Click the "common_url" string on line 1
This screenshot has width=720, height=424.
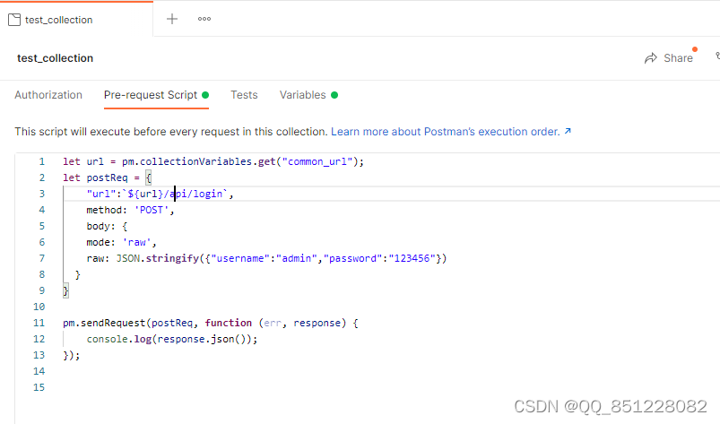pyautogui.click(x=317, y=161)
